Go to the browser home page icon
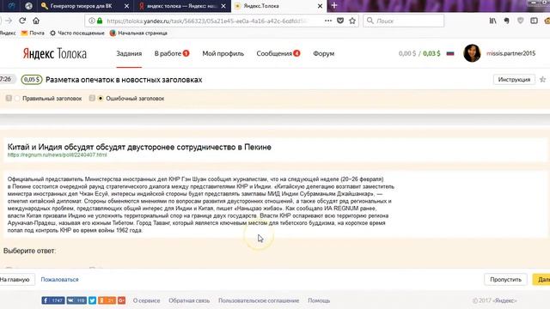The image size is (550, 309). [x=36, y=21]
